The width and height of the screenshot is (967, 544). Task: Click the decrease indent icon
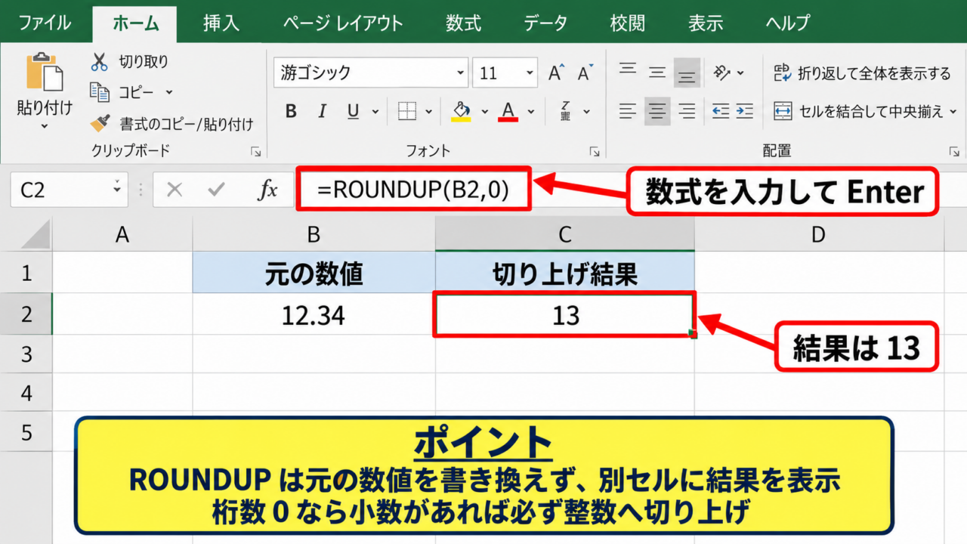tap(721, 112)
